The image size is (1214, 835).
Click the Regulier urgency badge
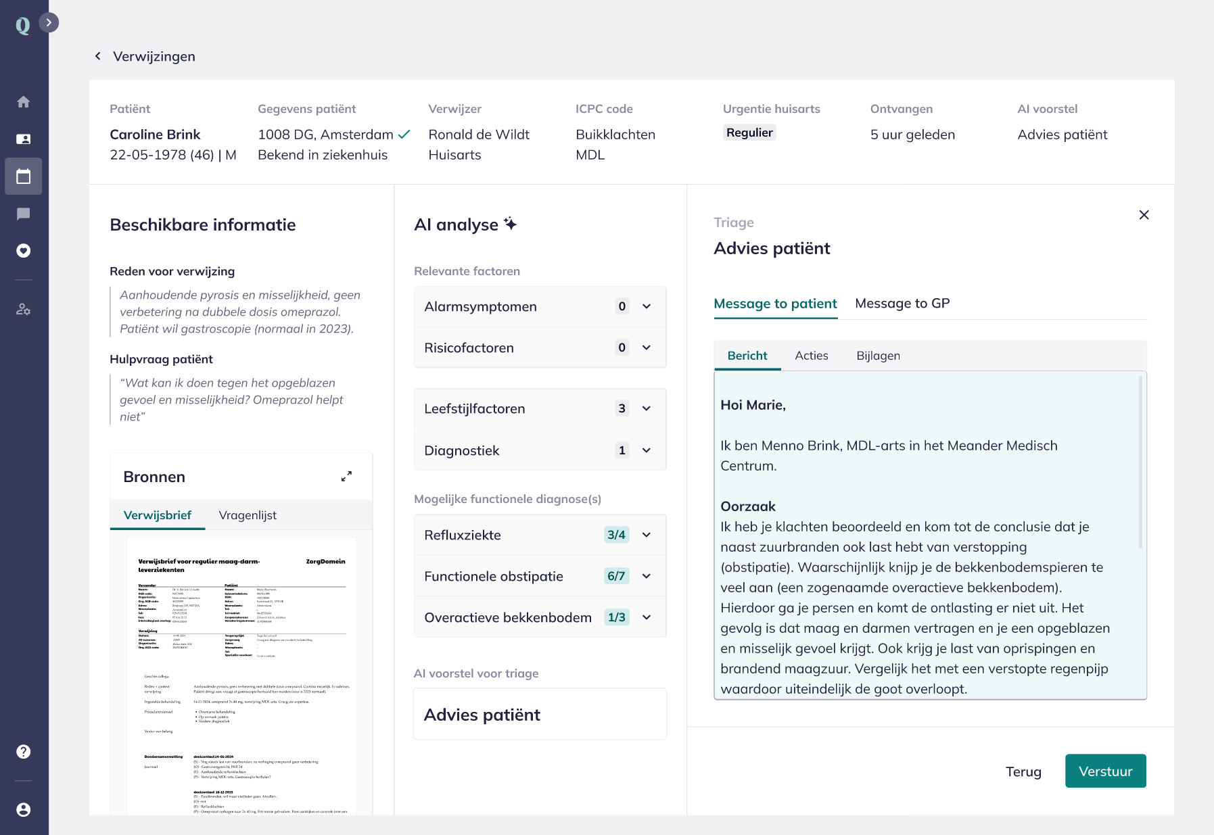coord(749,133)
